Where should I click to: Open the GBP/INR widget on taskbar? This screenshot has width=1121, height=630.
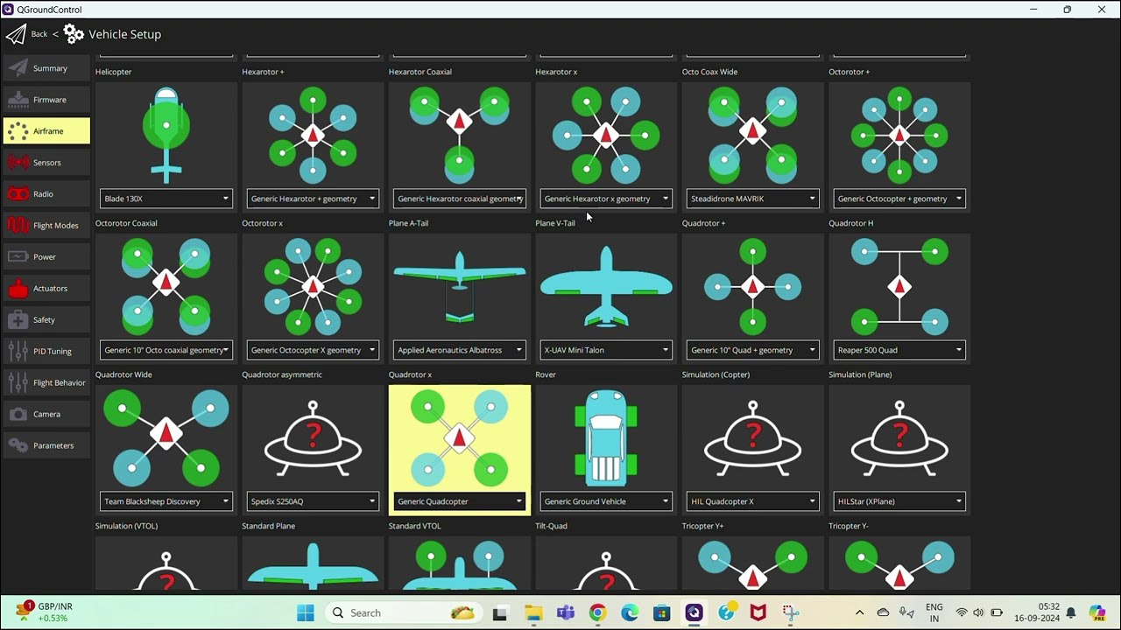coord(44,612)
